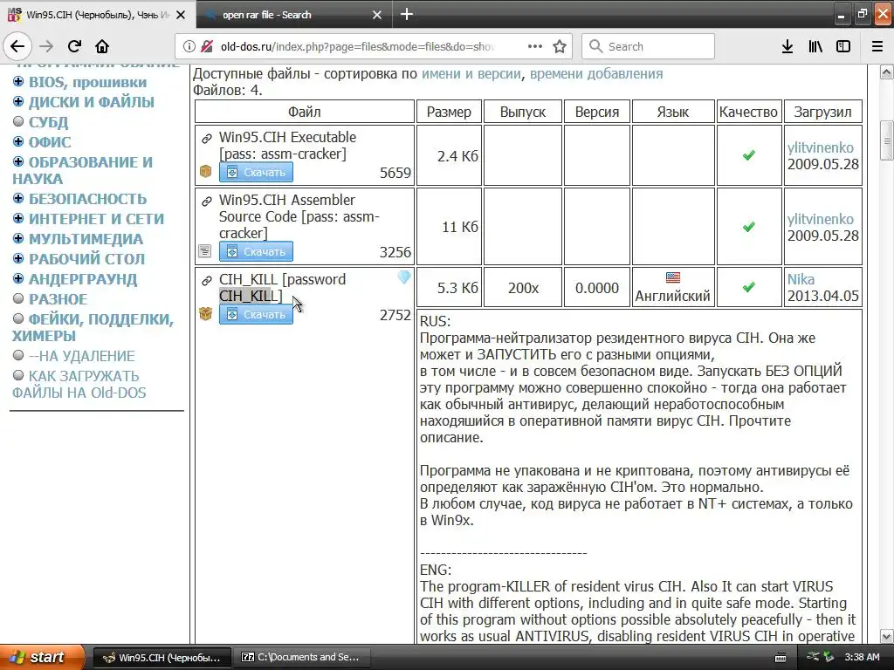The width and height of the screenshot is (894, 670).
Task: Open the СУБД category link
Action: coord(49,122)
